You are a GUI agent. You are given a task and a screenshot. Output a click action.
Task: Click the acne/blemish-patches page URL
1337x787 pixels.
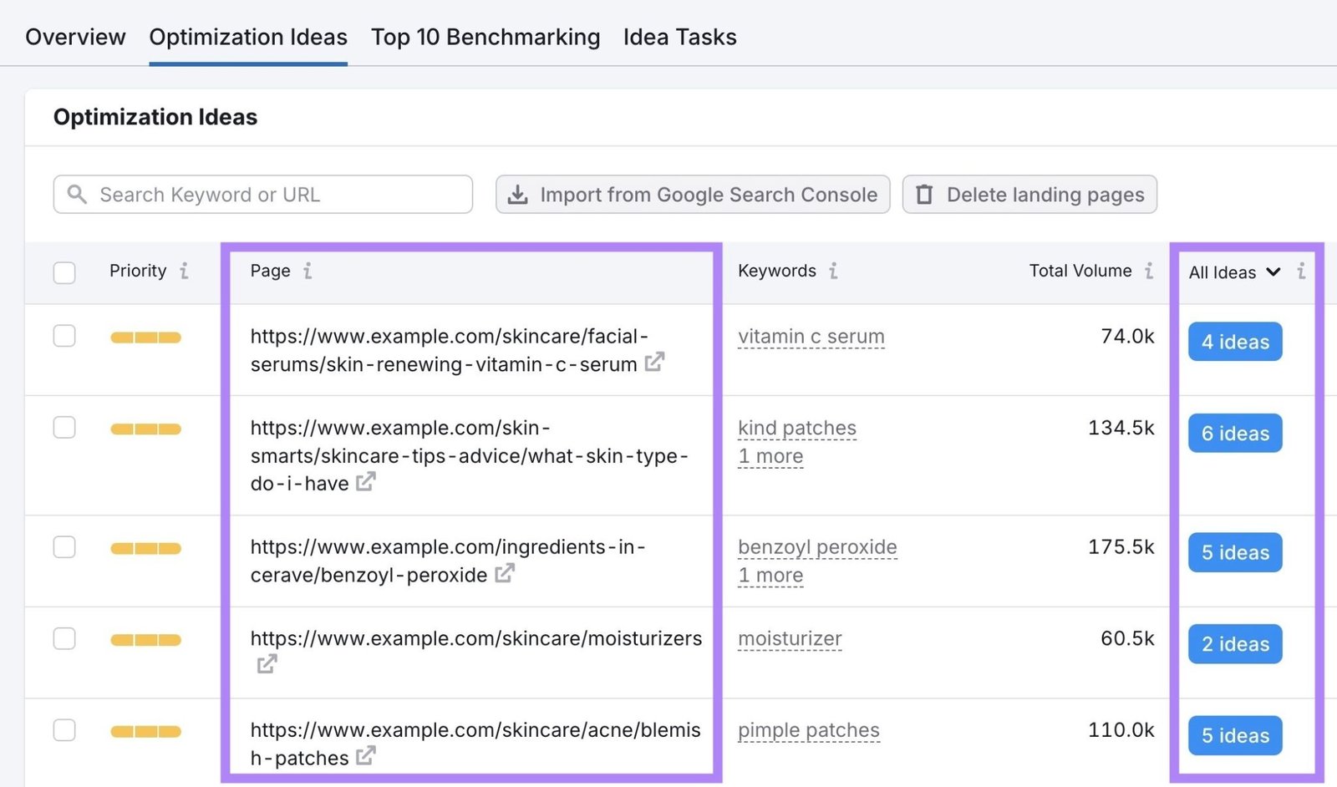[475, 744]
